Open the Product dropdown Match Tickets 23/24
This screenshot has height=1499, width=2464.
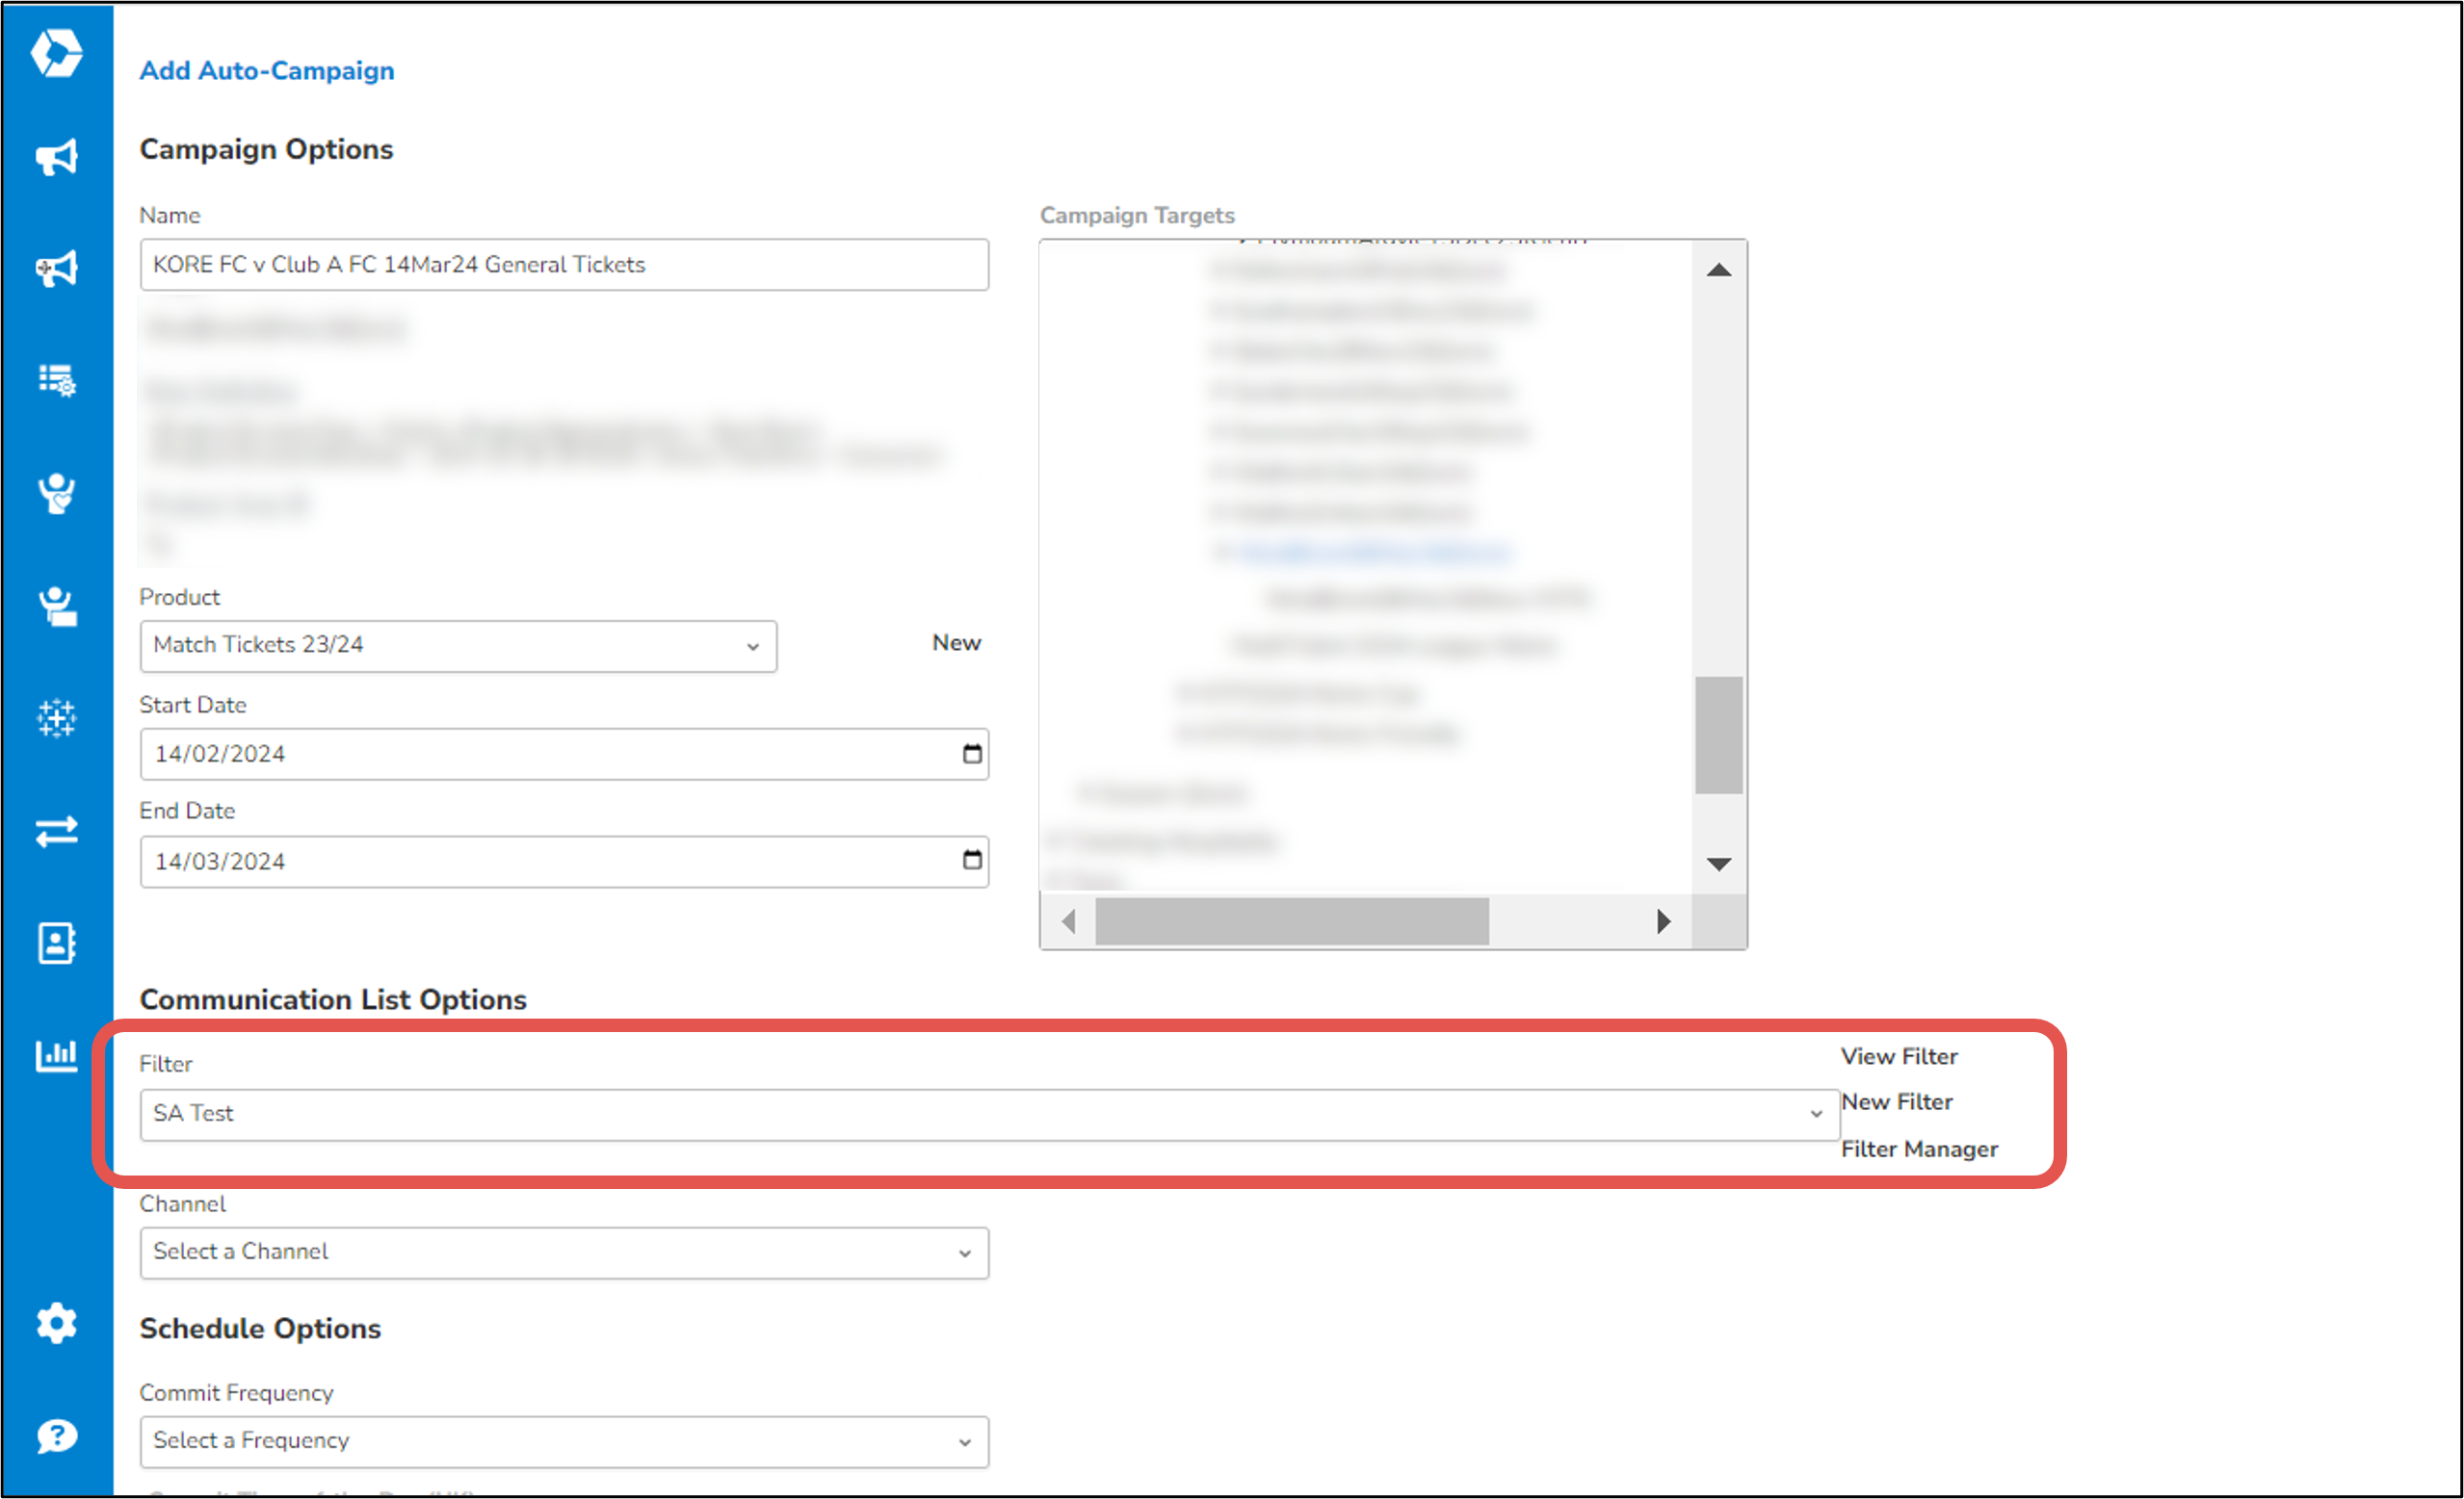[458, 646]
